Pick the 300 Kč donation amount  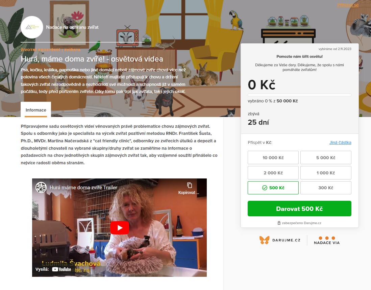[326, 188]
